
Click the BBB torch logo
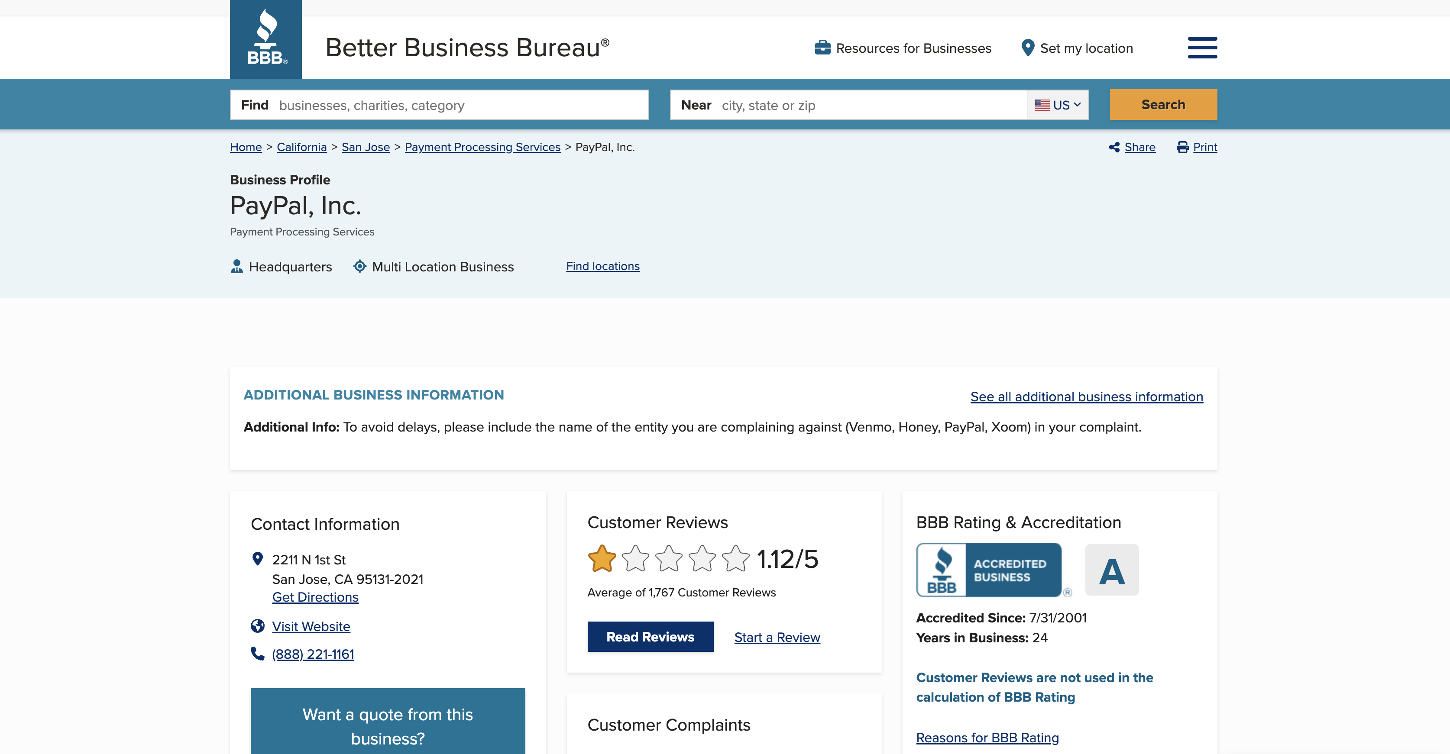coord(265,39)
